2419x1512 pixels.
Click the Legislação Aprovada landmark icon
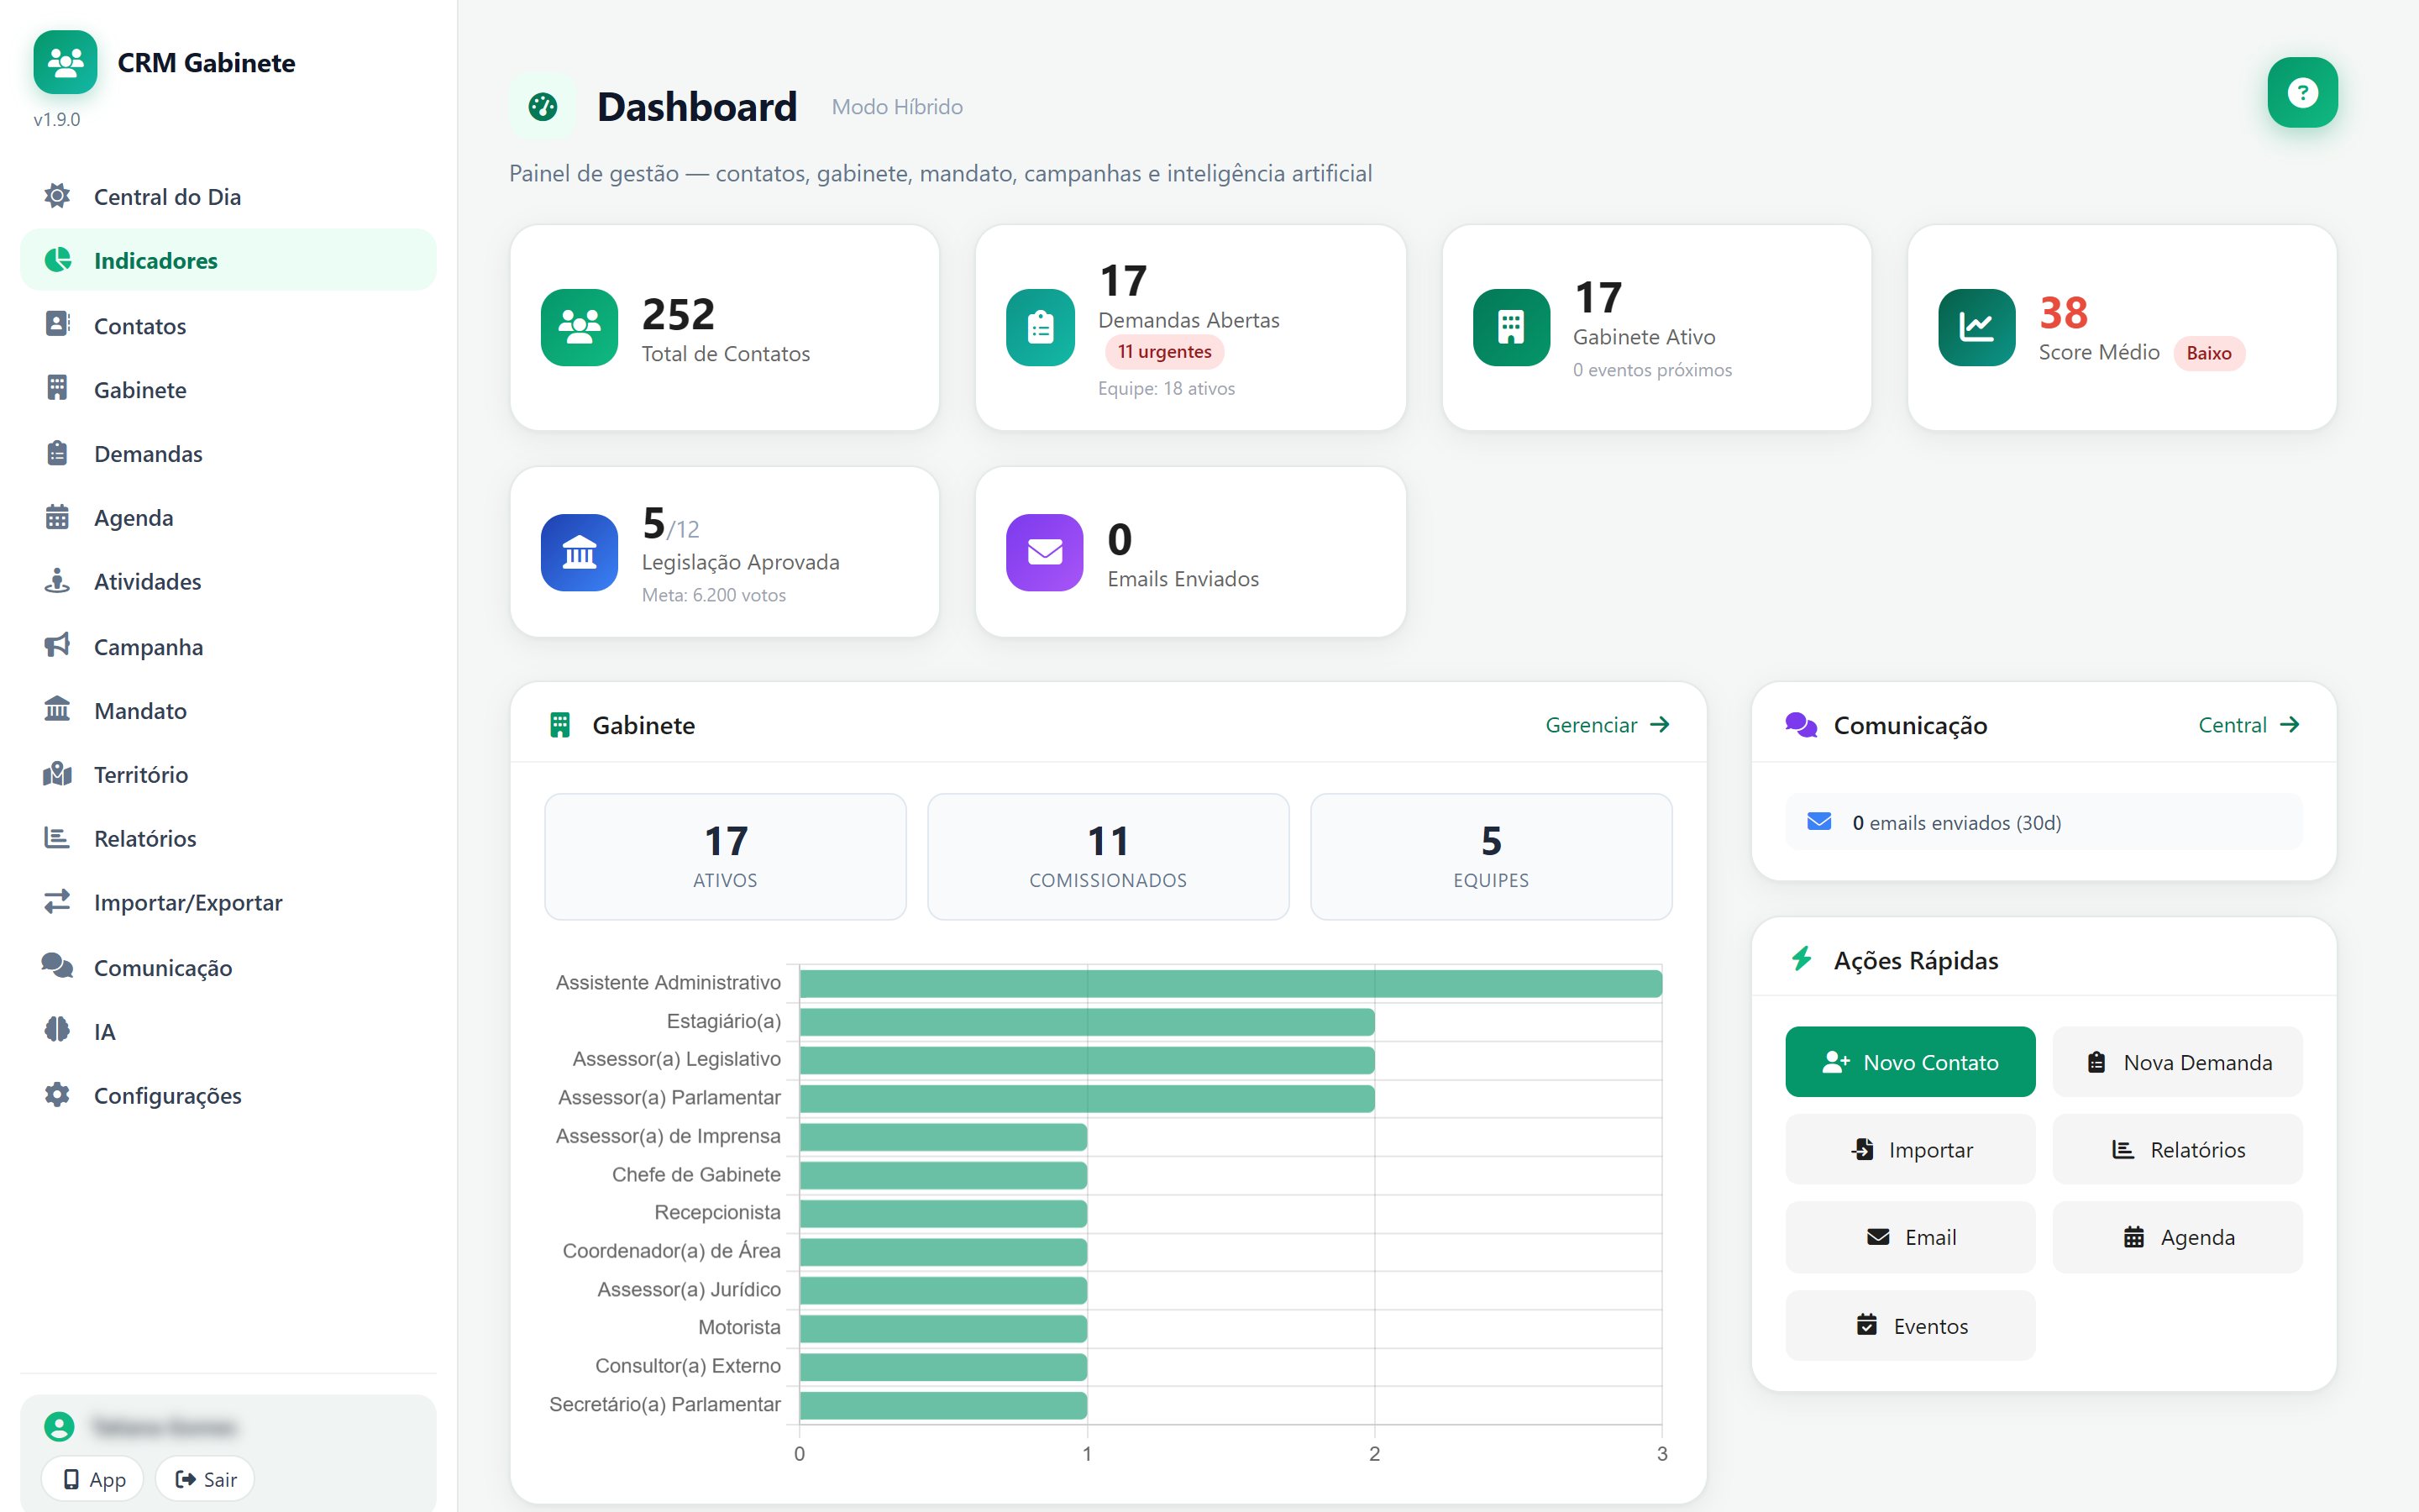coord(579,552)
